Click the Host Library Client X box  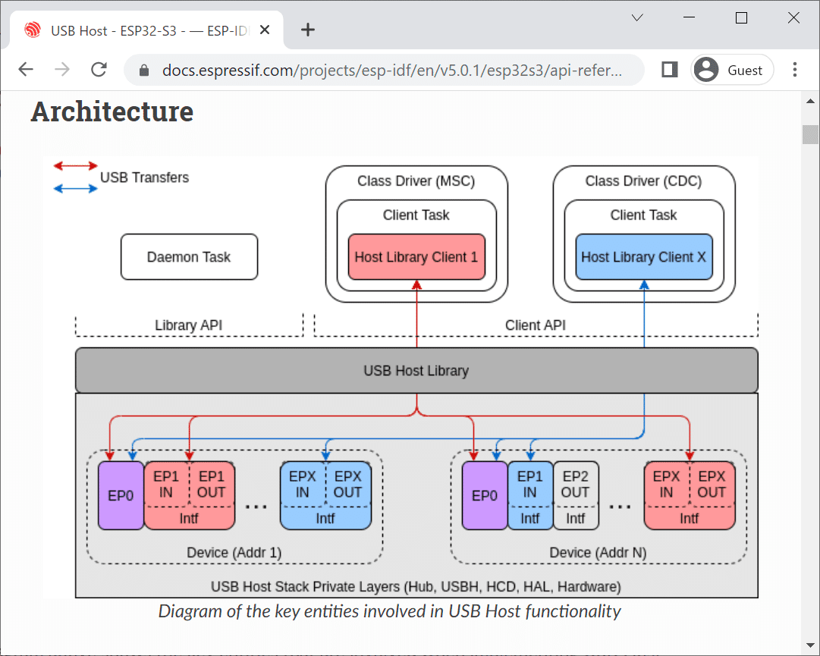[x=643, y=257]
